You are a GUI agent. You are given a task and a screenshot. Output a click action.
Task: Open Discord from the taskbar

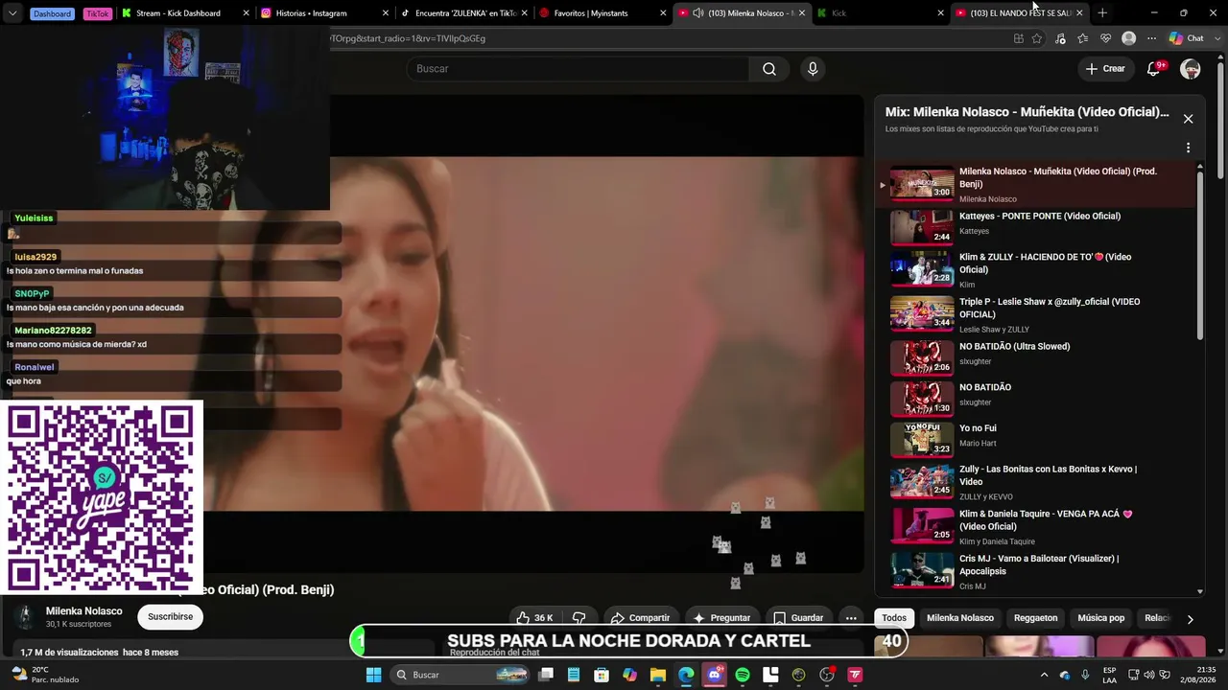point(715,675)
